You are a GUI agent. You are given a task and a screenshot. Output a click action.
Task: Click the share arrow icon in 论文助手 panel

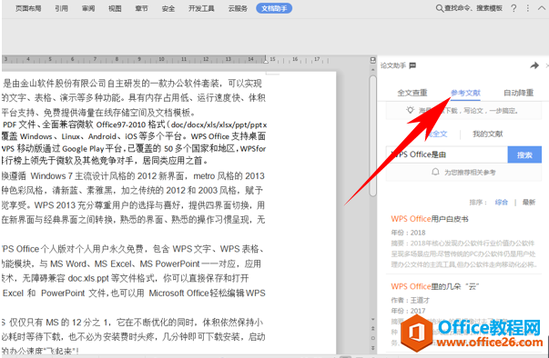534,65
